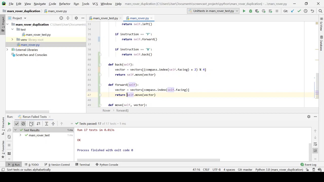Click the locate file target icon in Project panel
This screenshot has width=324, height=182.
tap(61, 18)
